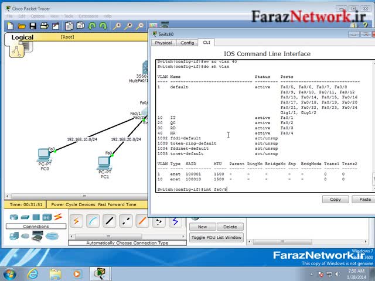Switch to the Physical tab in Switch0
Viewport: 375px width, 281px height.
[x=163, y=43]
